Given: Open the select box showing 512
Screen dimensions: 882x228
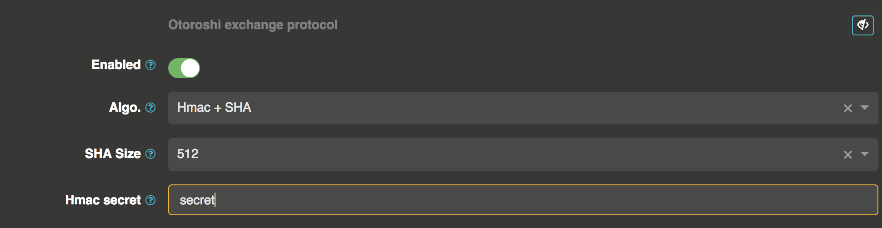Looking at the screenshot, I should (x=500, y=154).
